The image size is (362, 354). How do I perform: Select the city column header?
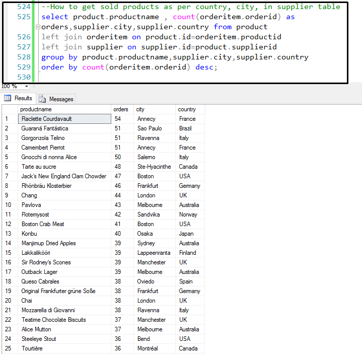click(x=155, y=109)
